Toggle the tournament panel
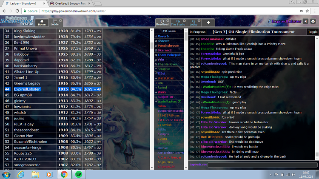The image size is (319, 179). (x=313, y=32)
